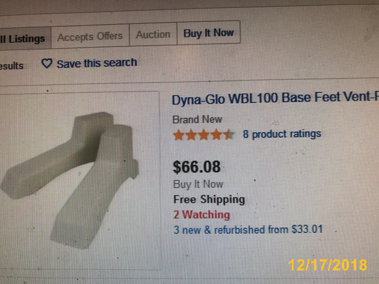Click the middle orange rating star
Image resolution: width=379 pixels, height=284 pixels.
(204, 135)
